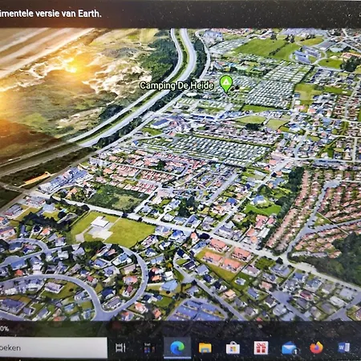This screenshot has width=361, height=361.
Task: Click the large green meadow near top right
Action: (265, 48)
